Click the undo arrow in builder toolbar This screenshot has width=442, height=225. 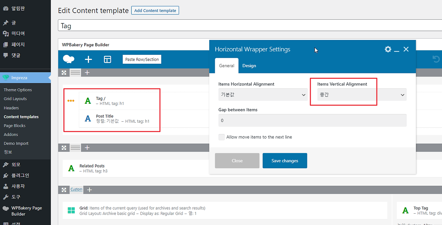(436, 59)
